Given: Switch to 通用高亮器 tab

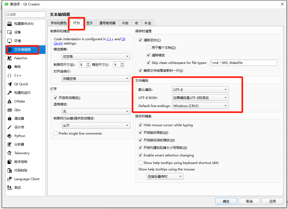Looking at the screenshot, I should pyautogui.click(x=107, y=23).
